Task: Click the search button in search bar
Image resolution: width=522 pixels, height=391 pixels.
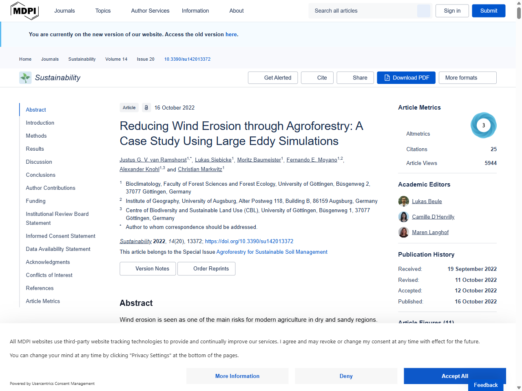Action: [x=423, y=11]
